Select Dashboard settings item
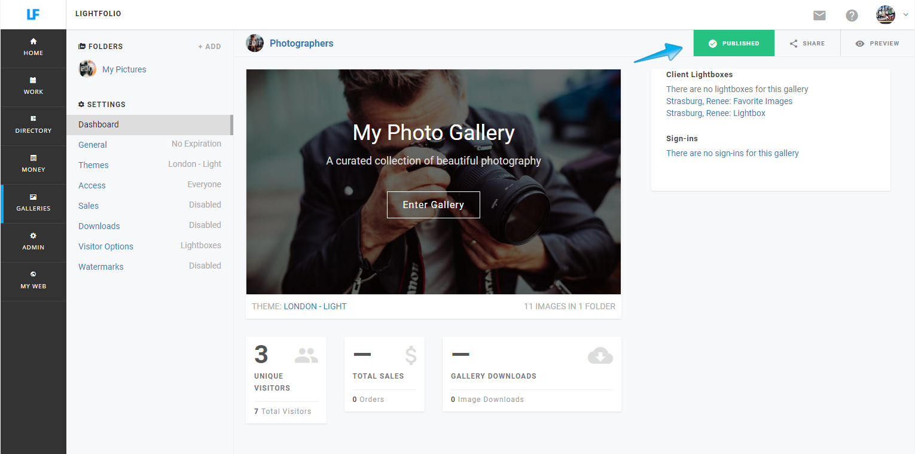 (x=150, y=124)
